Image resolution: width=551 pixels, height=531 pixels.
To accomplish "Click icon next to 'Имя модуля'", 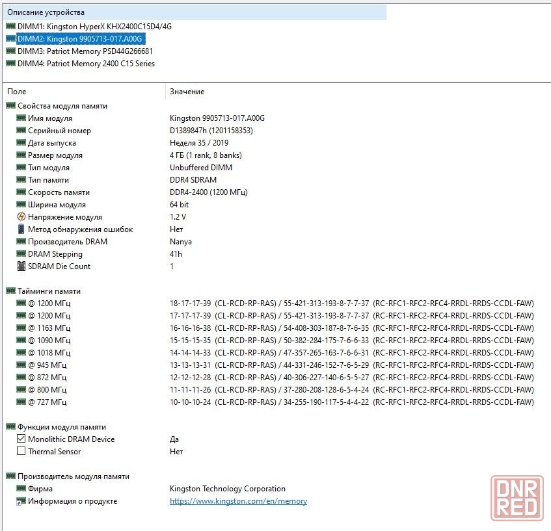I will pos(21,118).
